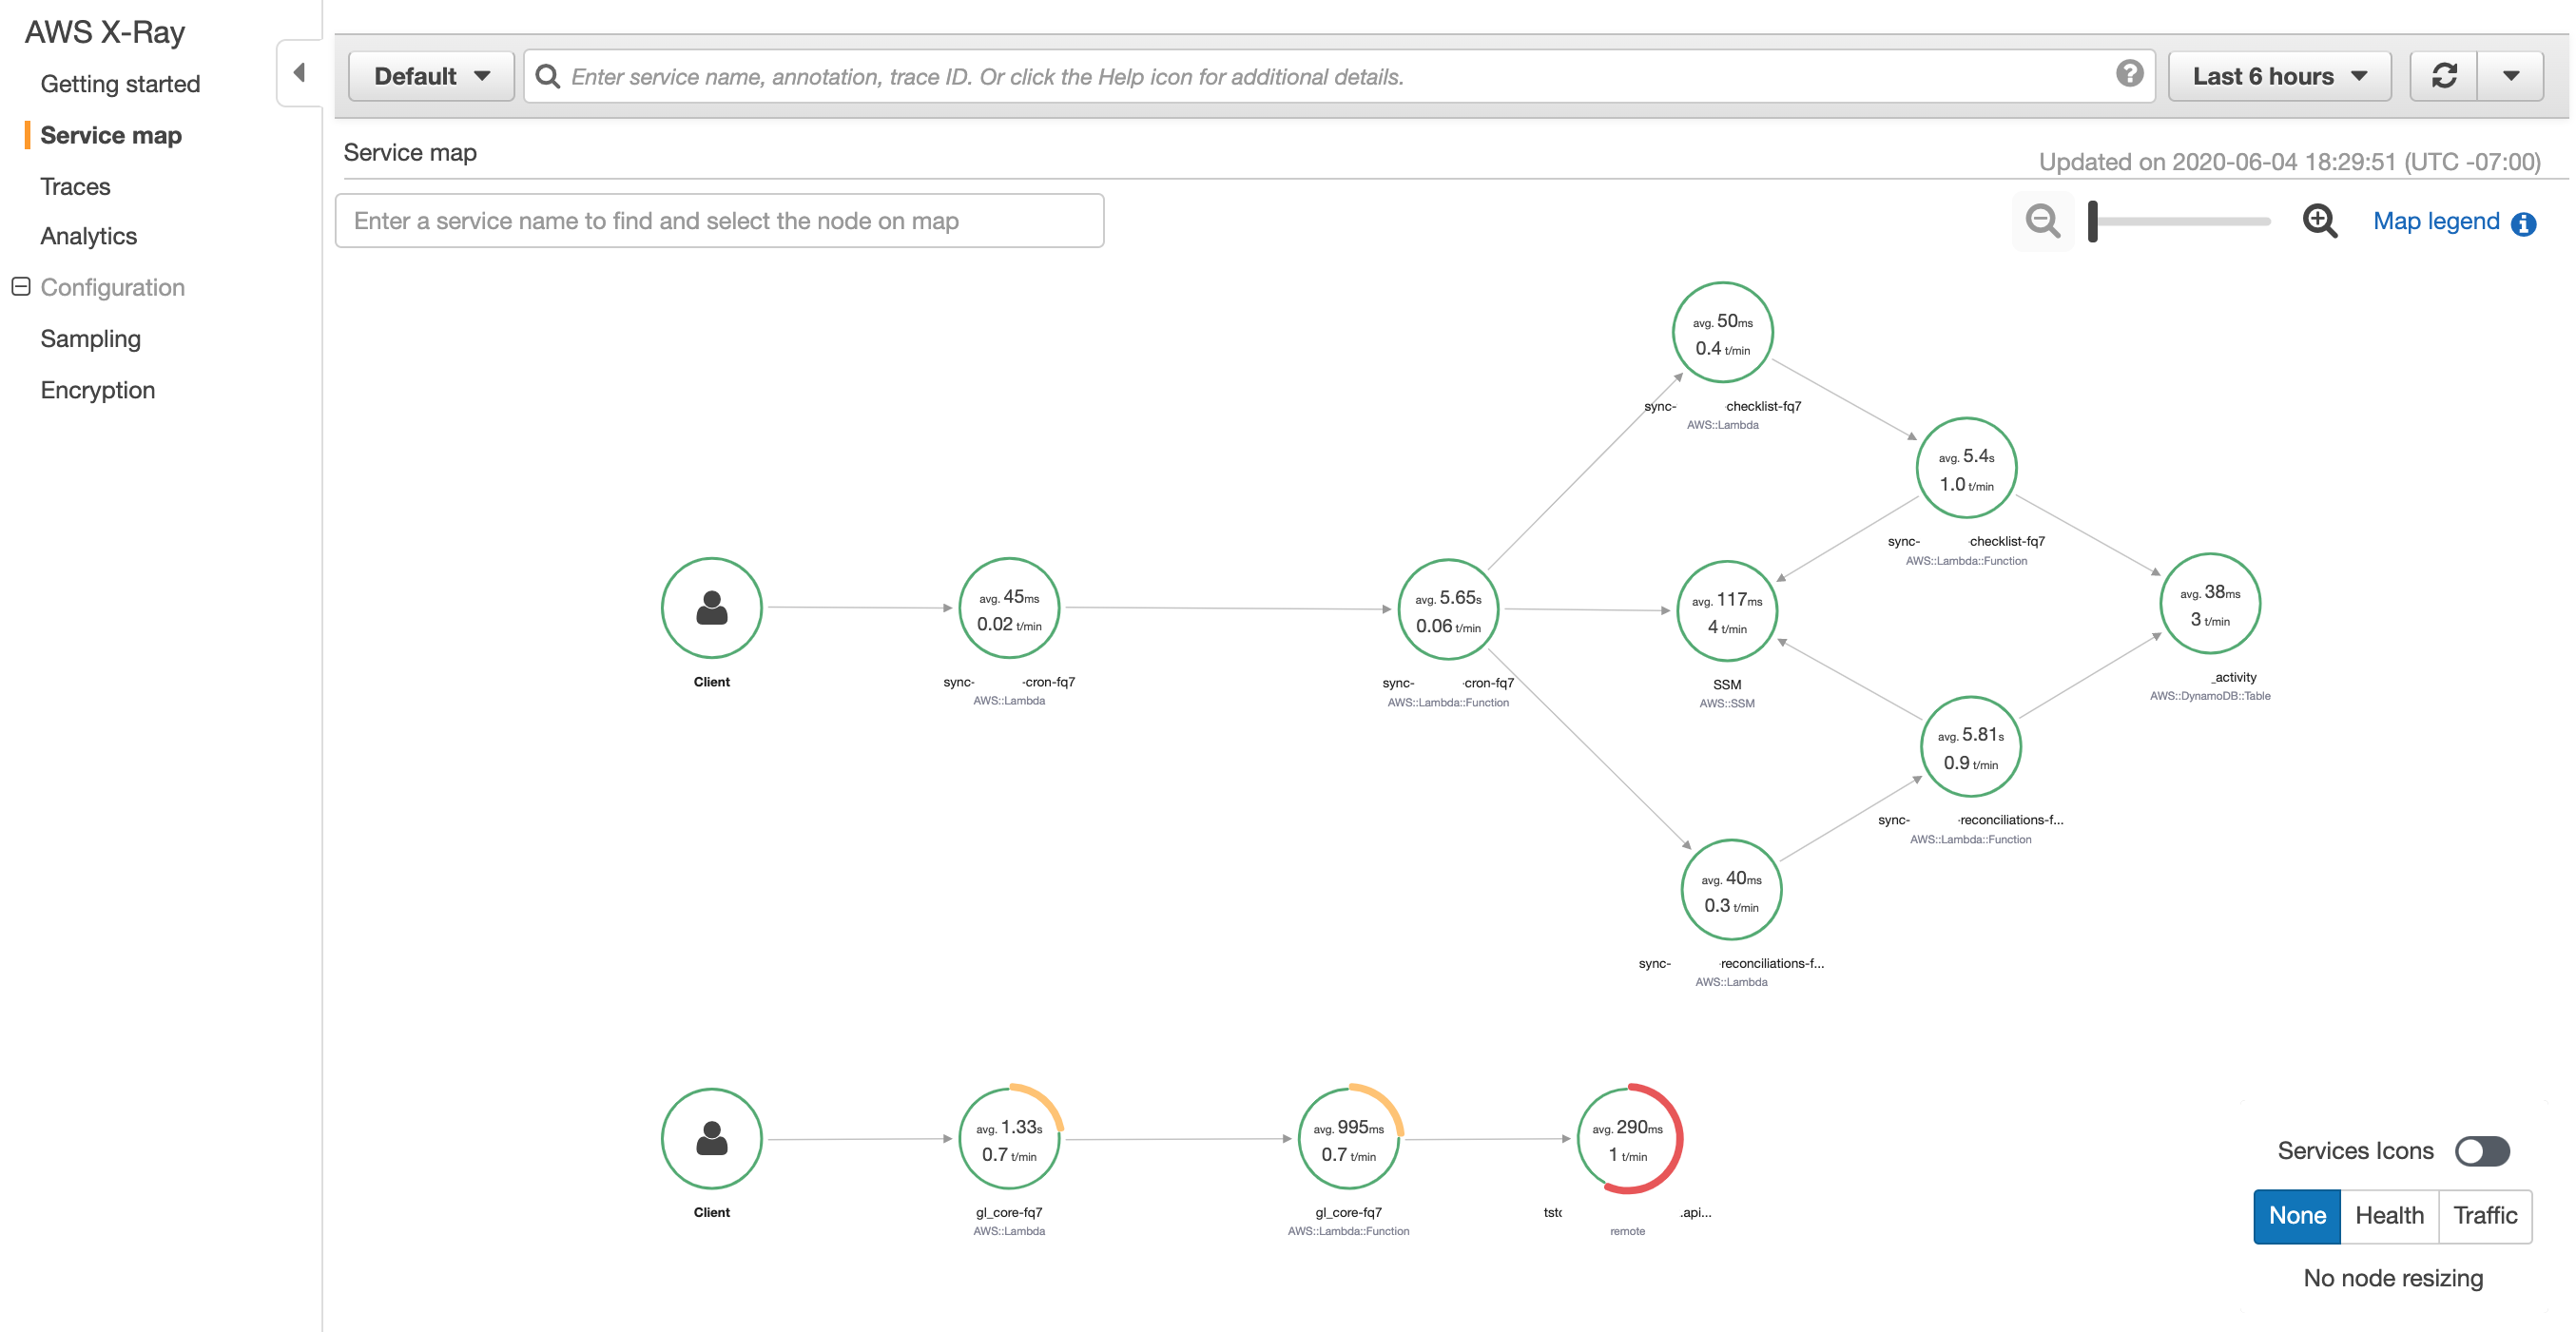Image resolution: width=2576 pixels, height=1332 pixels.
Task: Select the SSM node avg 117ms
Action: pyautogui.click(x=1727, y=611)
